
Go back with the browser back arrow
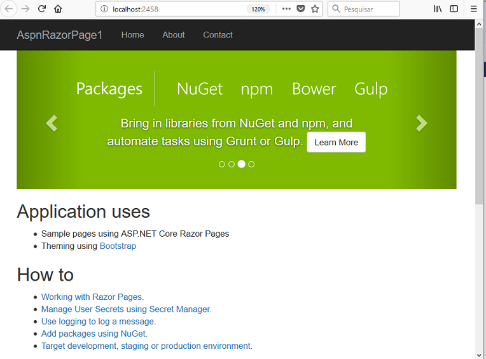click(x=9, y=9)
